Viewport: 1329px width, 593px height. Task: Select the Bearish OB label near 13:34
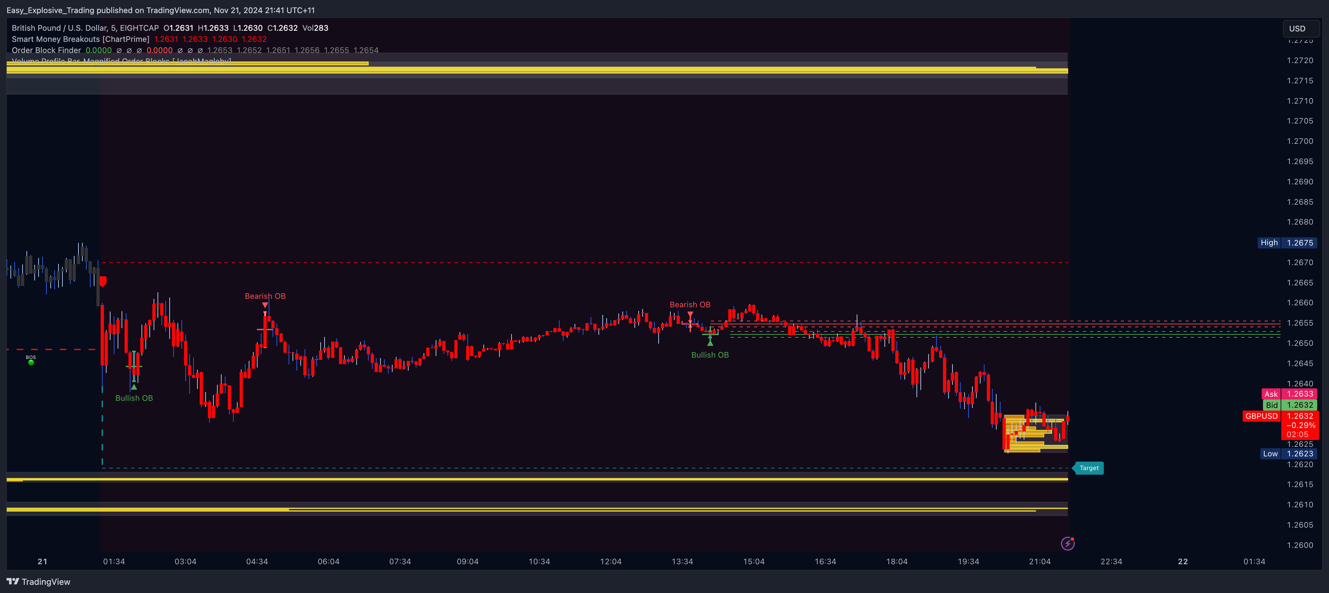click(690, 304)
